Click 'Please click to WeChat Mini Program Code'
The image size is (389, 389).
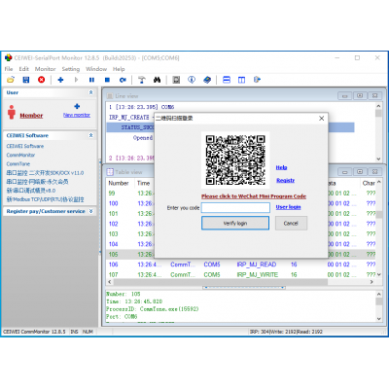pyautogui.click(x=254, y=196)
